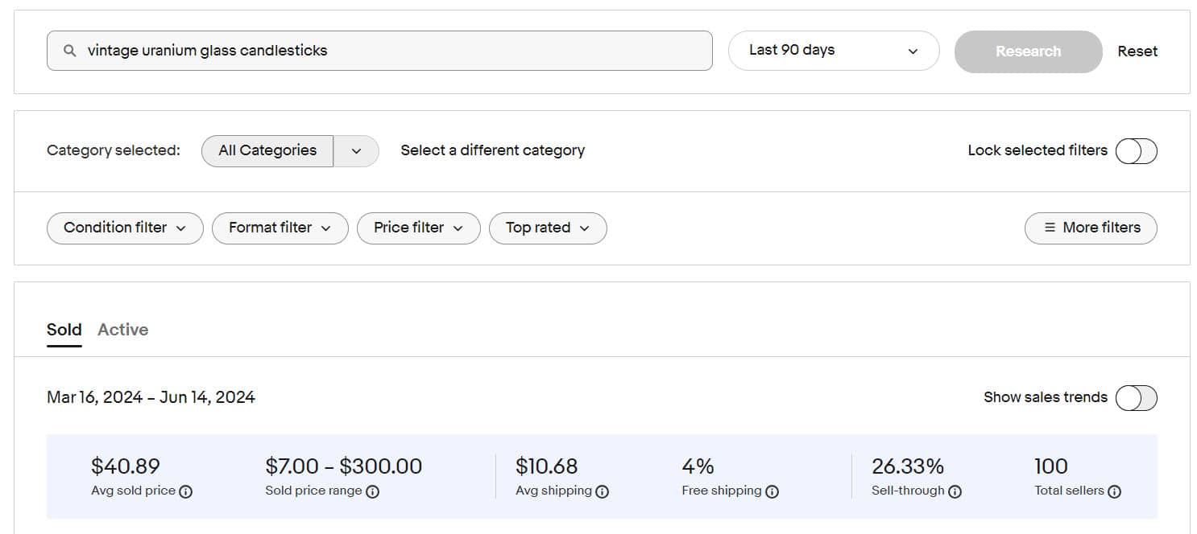Click the info icon next to Free shipping
The height and width of the screenshot is (534, 1197).
772,491
